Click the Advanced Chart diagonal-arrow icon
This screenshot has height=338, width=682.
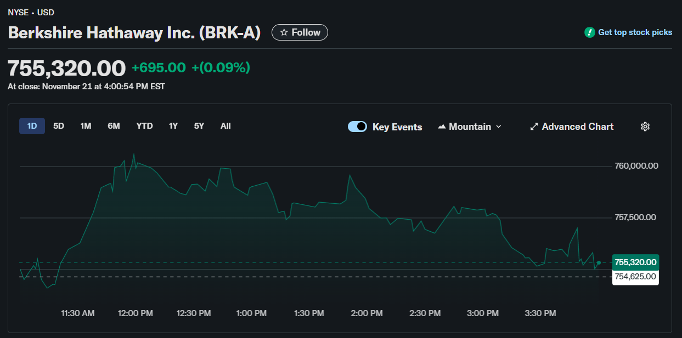pos(533,126)
